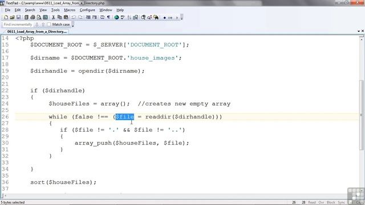
Task: Open the File menu
Action: pyautogui.click(x=7, y=10)
